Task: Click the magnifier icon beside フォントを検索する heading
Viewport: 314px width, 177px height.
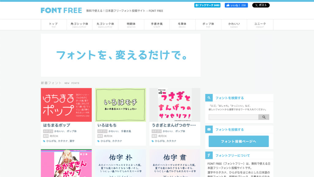Action: [x=209, y=97]
